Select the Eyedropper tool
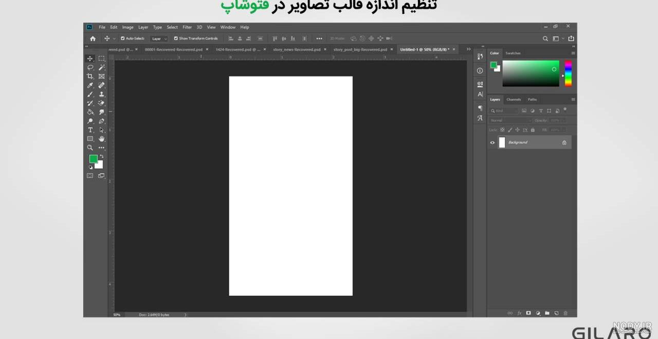The image size is (658, 339). (x=90, y=85)
